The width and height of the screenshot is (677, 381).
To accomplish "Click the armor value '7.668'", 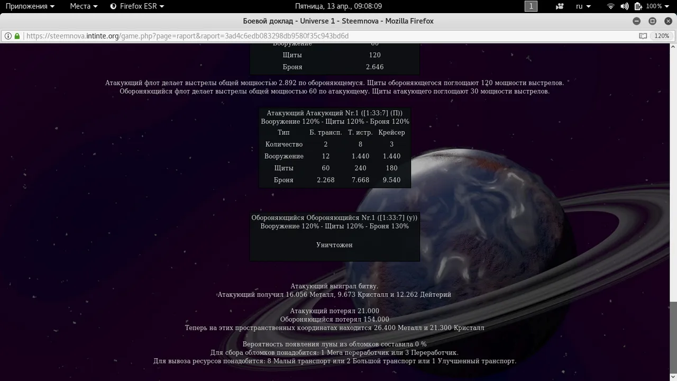I will click(360, 180).
